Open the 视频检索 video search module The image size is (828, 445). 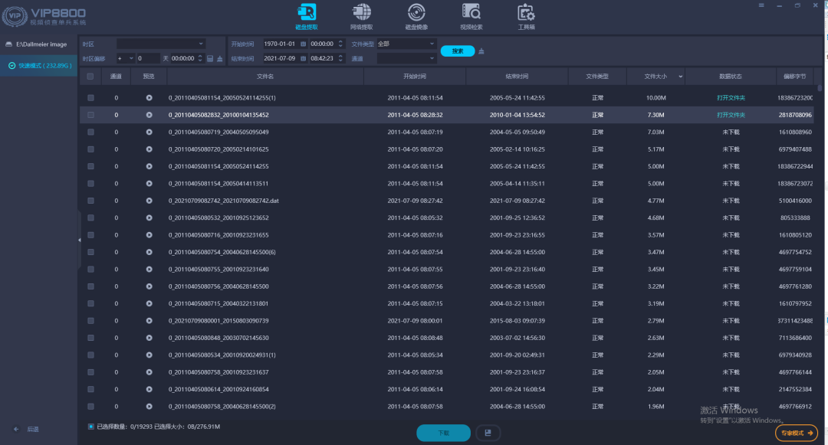471,16
